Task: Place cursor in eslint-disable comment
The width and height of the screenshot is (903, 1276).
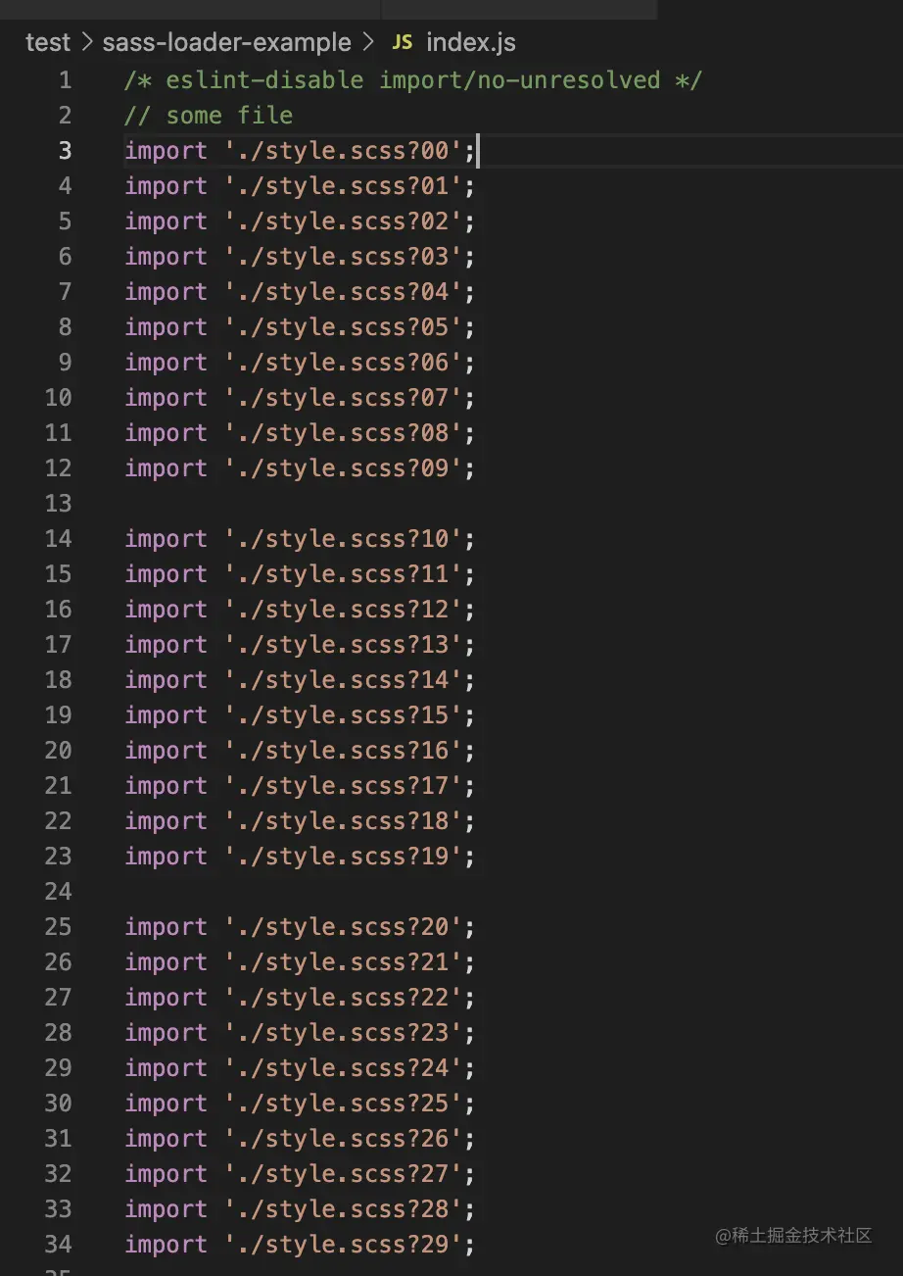Action: [x=411, y=80]
